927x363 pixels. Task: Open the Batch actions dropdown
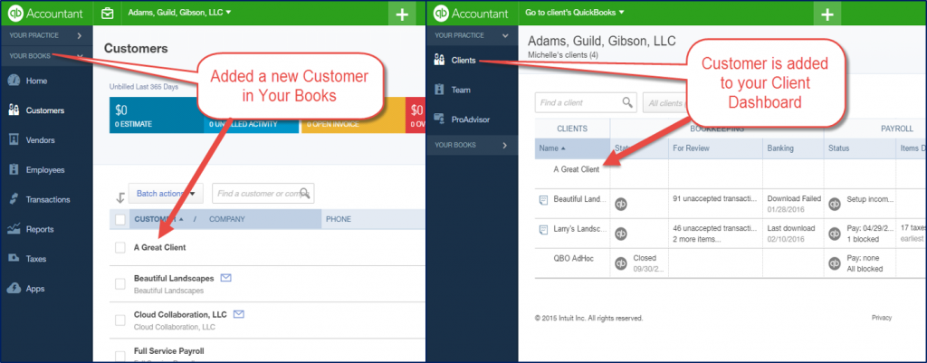(x=166, y=194)
